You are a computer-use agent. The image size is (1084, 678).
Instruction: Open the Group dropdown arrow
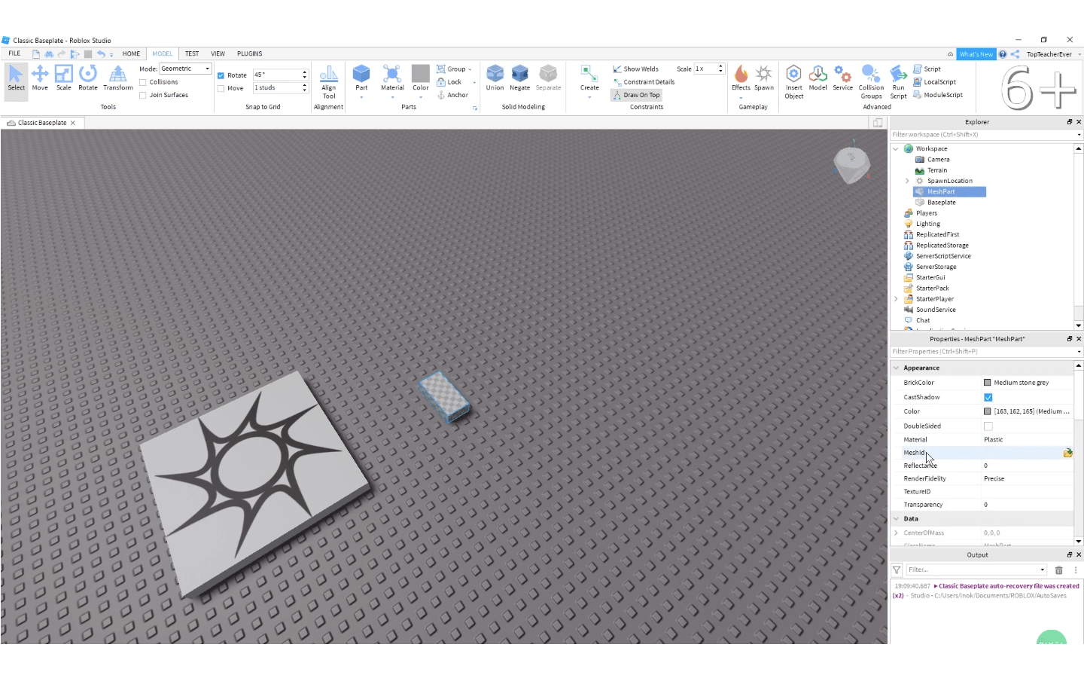(470, 69)
